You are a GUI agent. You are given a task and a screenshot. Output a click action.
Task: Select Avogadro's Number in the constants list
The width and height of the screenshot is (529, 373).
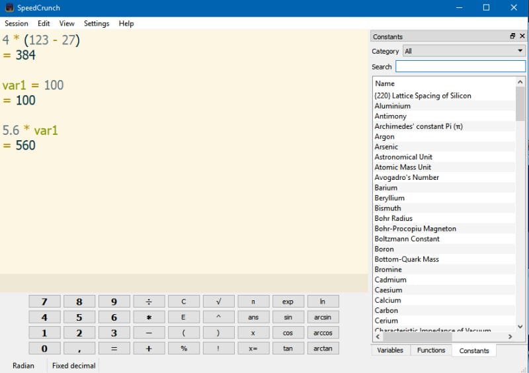click(407, 177)
